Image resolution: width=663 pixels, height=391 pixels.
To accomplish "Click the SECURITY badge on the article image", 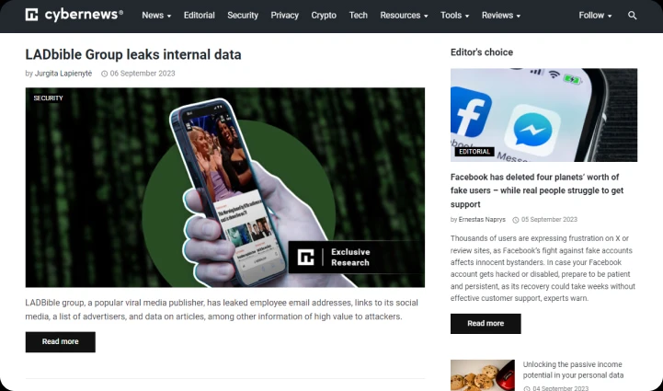I will coord(48,98).
